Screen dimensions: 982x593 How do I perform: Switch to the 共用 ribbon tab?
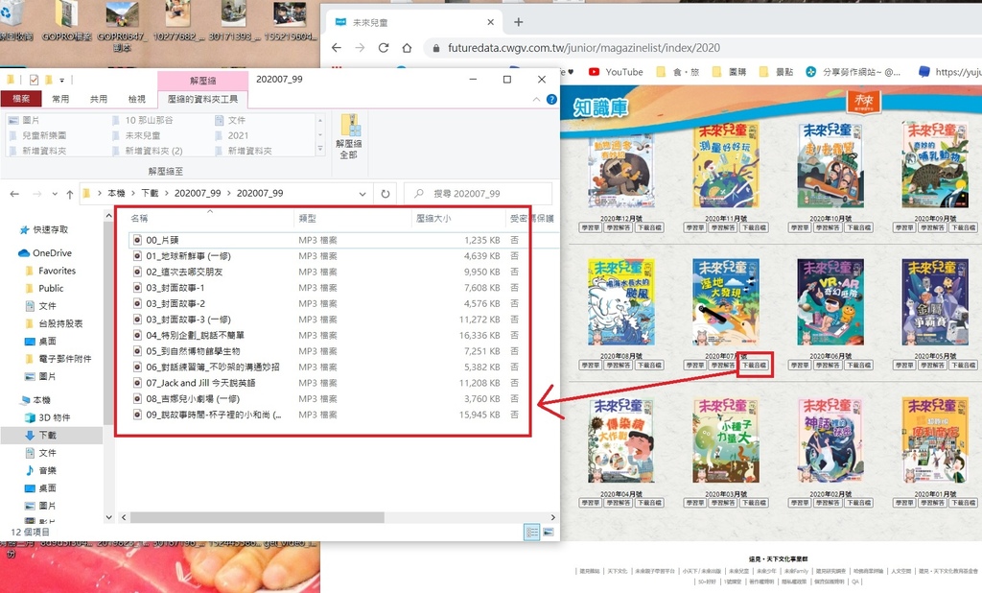[99, 99]
